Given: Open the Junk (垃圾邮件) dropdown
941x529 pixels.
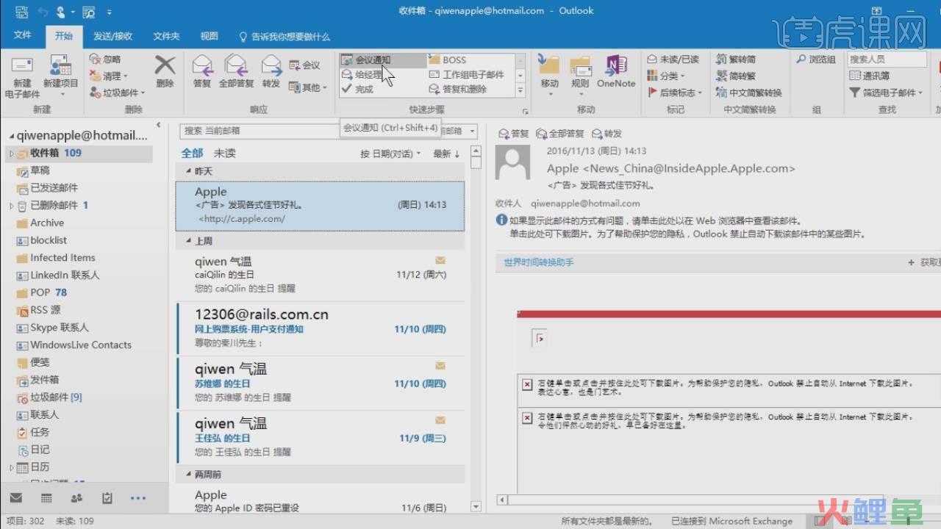Looking at the screenshot, I should click(118, 93).
